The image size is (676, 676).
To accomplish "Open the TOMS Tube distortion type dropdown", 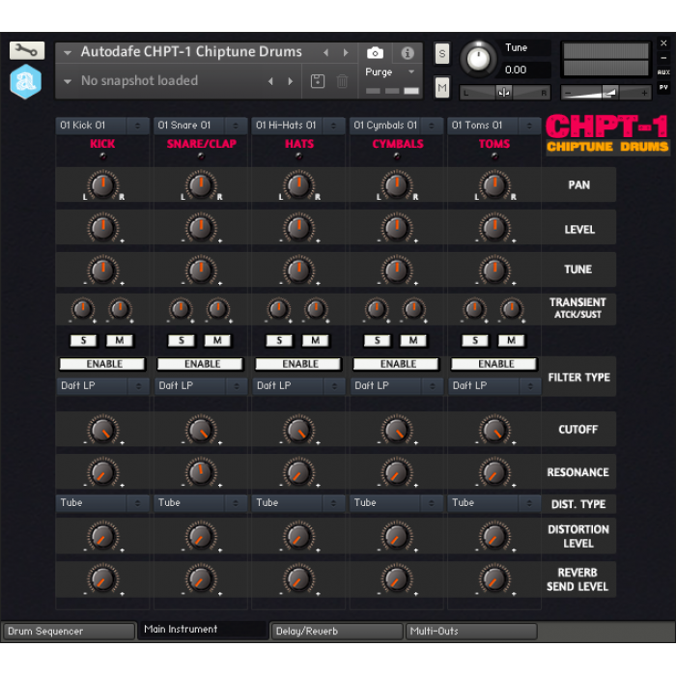I will click(493, 503).
